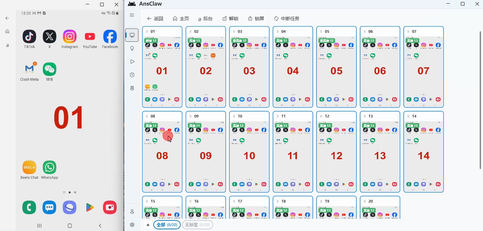Open the robot sidebar icon in AnsClaw
Screen dimensions: 483x231
pyautogui.click(x=132, y=88)
